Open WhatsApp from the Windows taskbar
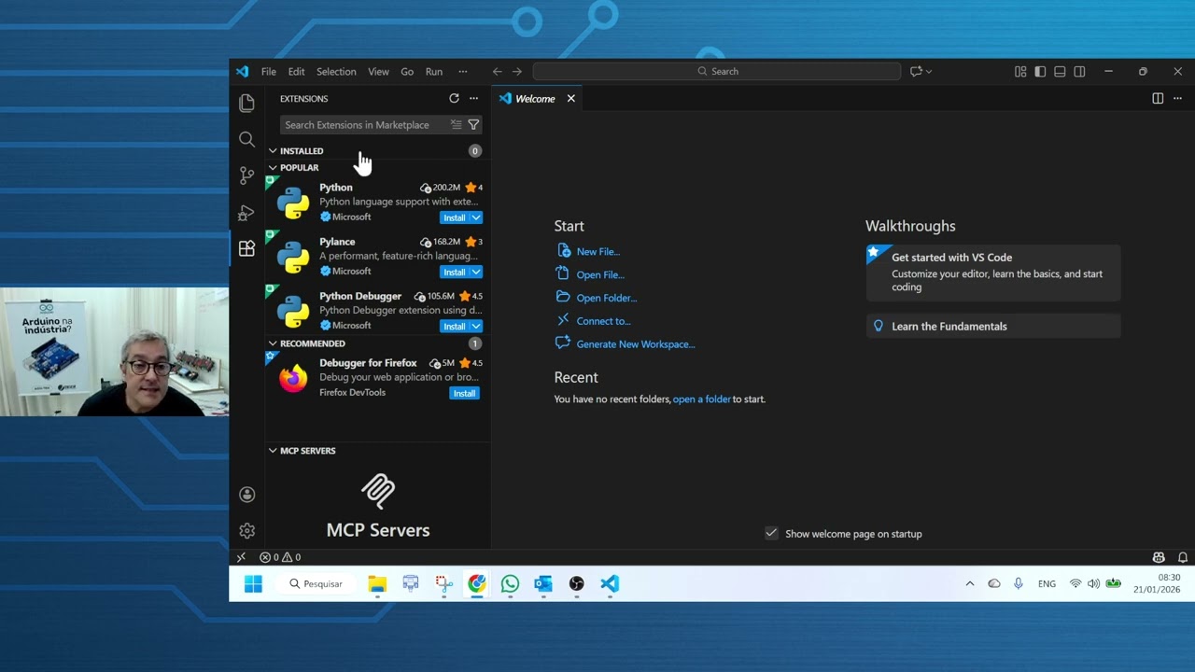1195x672 pixels. (510, 583)
